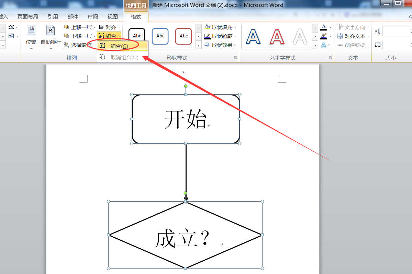Expand the 形状效果 dropdown arrow

pyautogui.click(x=235, y=45)
